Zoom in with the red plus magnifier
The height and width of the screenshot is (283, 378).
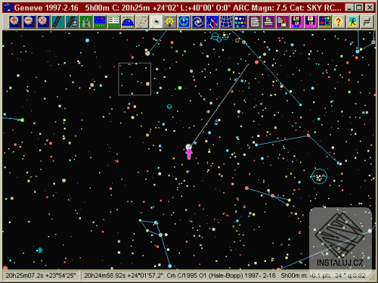point(15,22)
